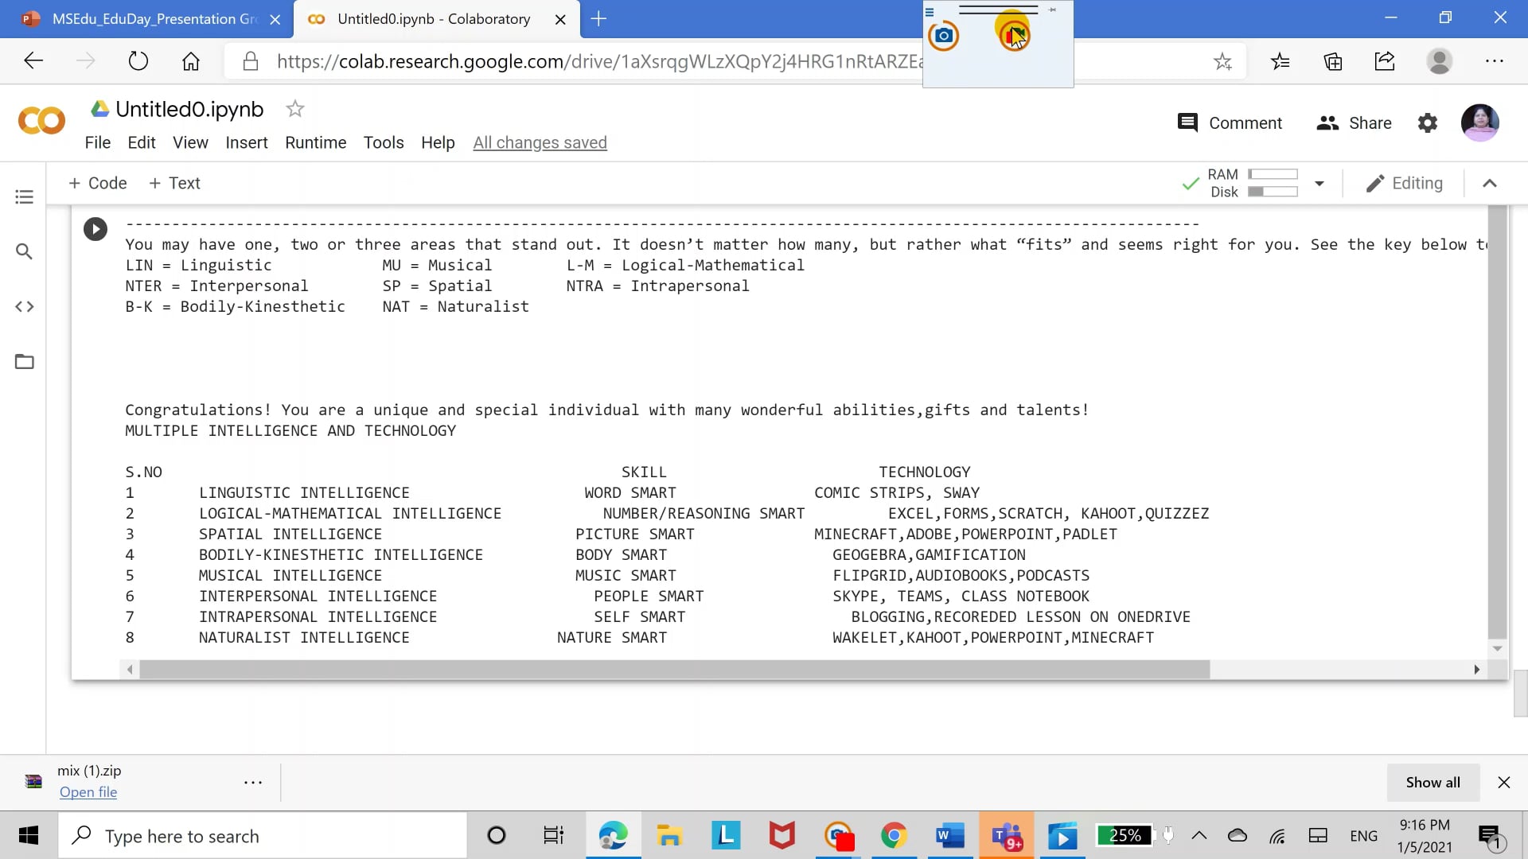Screen dimensions: 1528x859
Task: Launch Microsoft Teams from the taskbar
Action: (x=1006, y=835)
